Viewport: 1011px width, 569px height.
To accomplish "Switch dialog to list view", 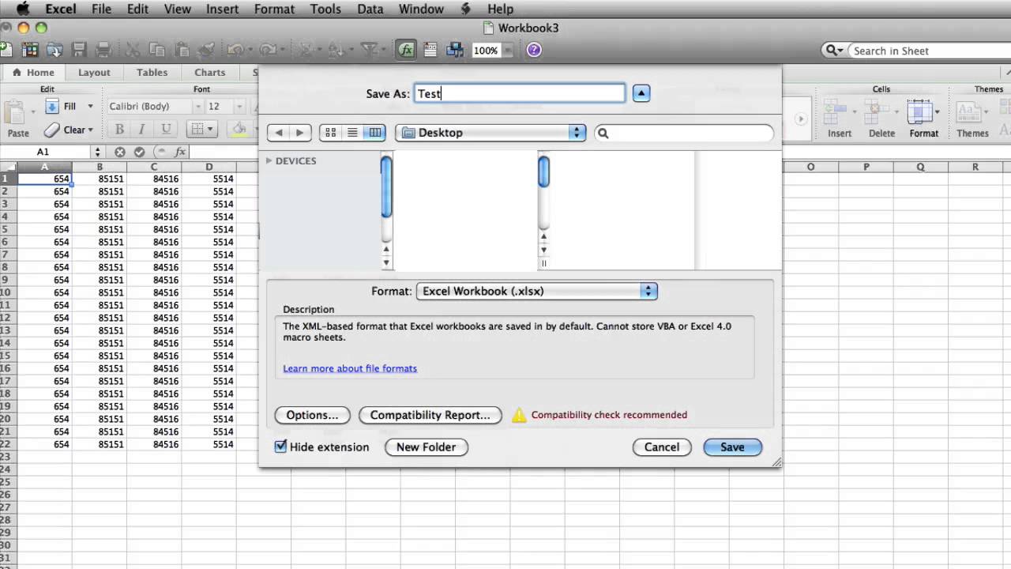I will (x=353, y=133).
